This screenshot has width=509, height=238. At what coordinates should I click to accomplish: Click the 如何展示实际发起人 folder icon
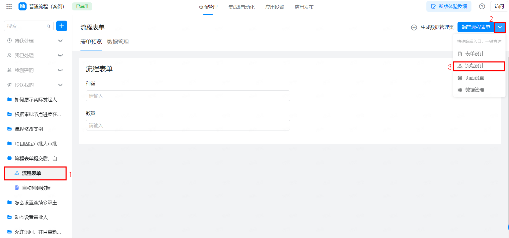click(9, 99)
